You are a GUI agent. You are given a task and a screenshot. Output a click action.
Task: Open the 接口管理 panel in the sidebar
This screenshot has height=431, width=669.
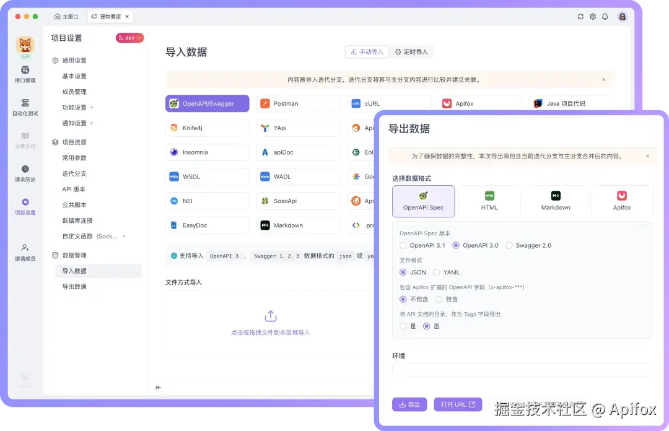(x=25, y=75)
